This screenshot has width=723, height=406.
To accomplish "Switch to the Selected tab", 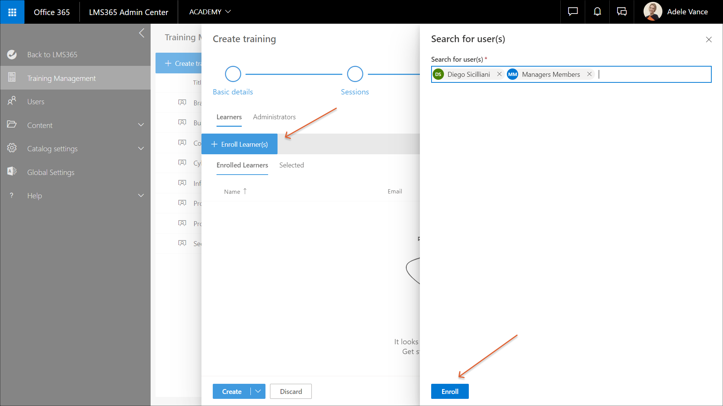I will click(291, 165).
